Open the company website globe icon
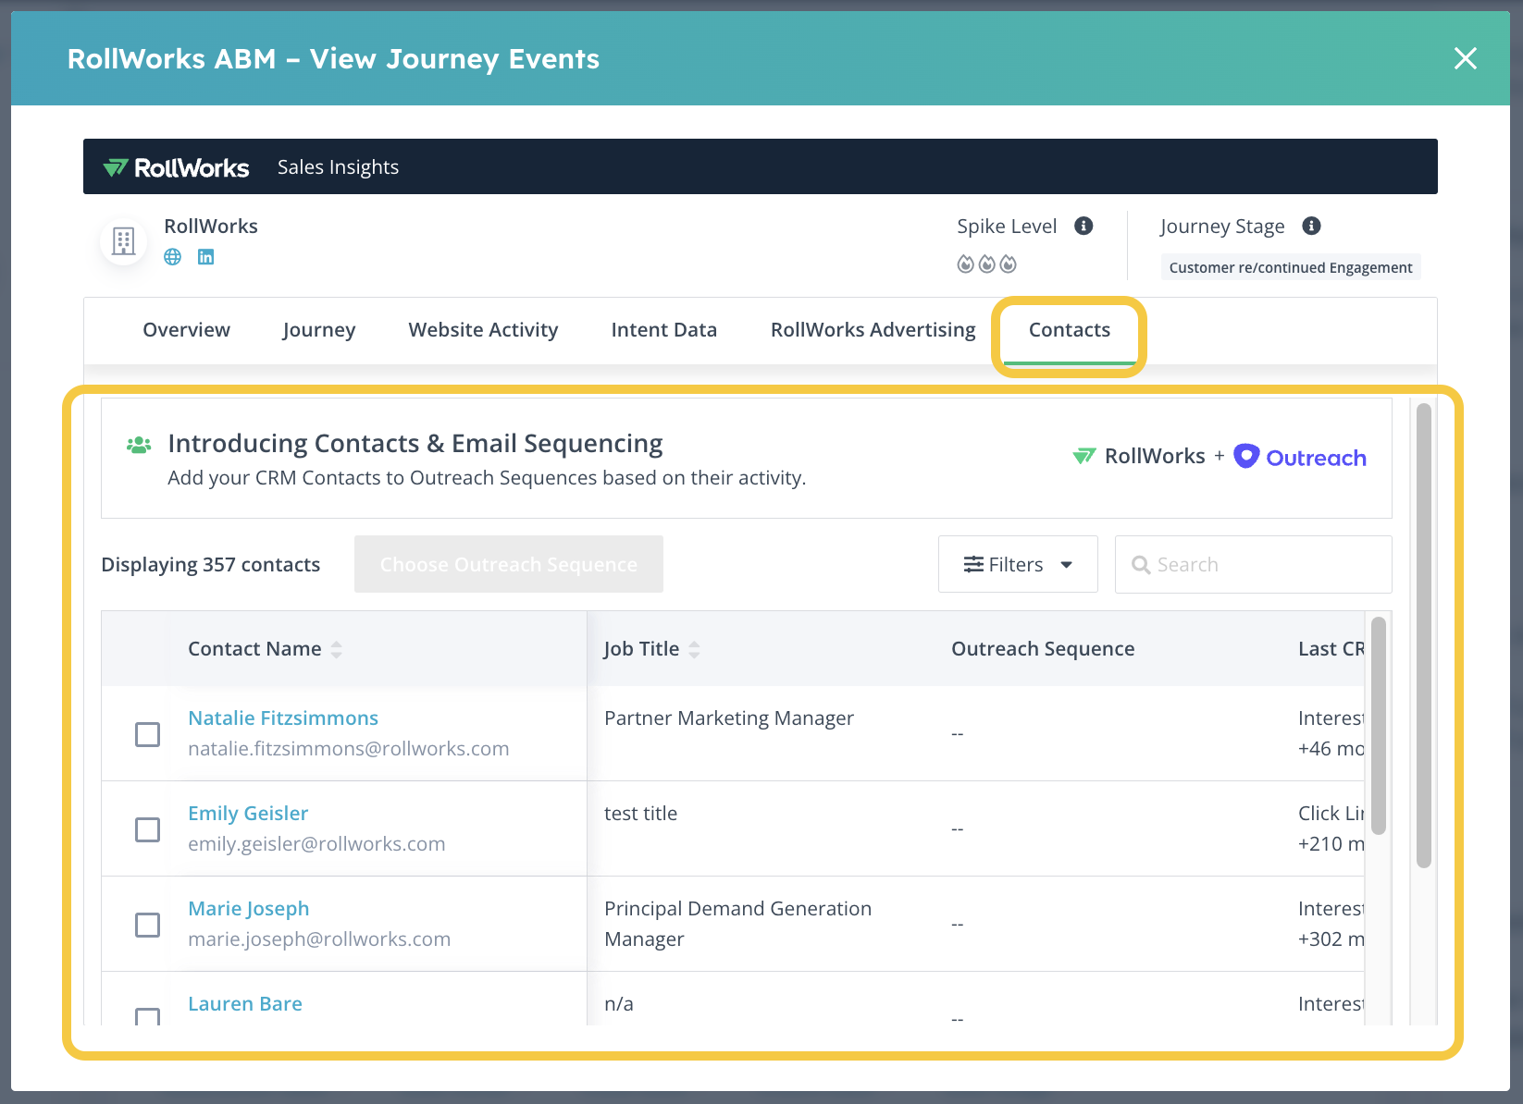1523x1104 pixels. point(173,257)
